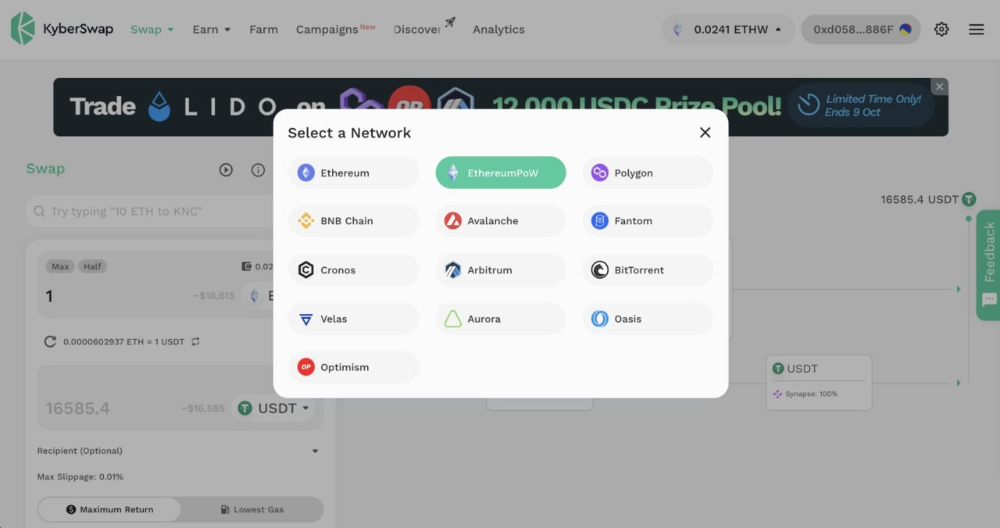Viewport: 1000px width, 528px height.
Task: Select the Fantom network
Action: 648,221
